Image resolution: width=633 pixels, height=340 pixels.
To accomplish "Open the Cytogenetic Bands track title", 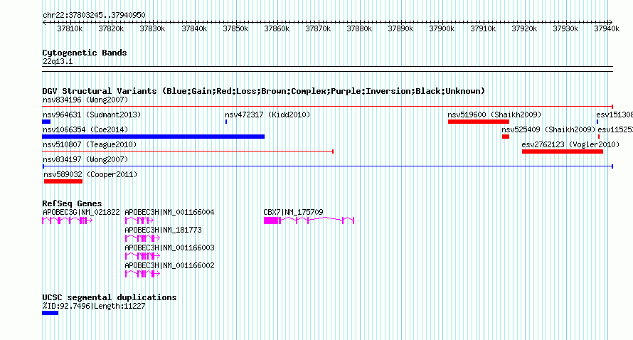I will [x=85, y=53].
